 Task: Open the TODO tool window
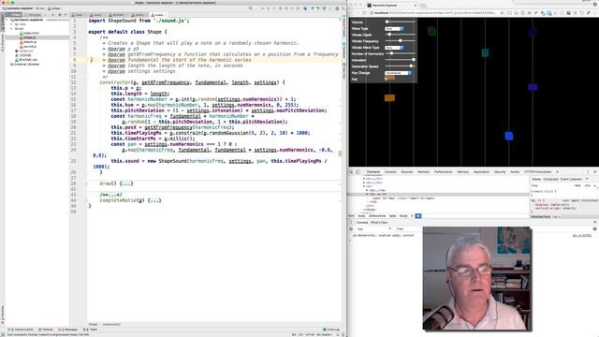point(91,330)
